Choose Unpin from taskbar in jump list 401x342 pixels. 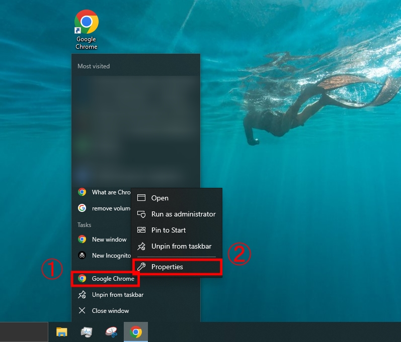pos(136,294)
